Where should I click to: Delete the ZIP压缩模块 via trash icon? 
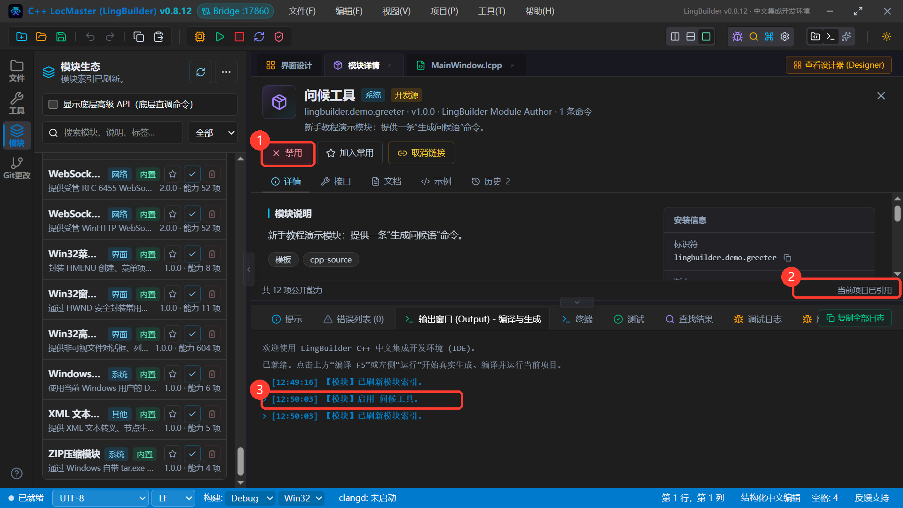pyautogui.click(x=212, y=454)
